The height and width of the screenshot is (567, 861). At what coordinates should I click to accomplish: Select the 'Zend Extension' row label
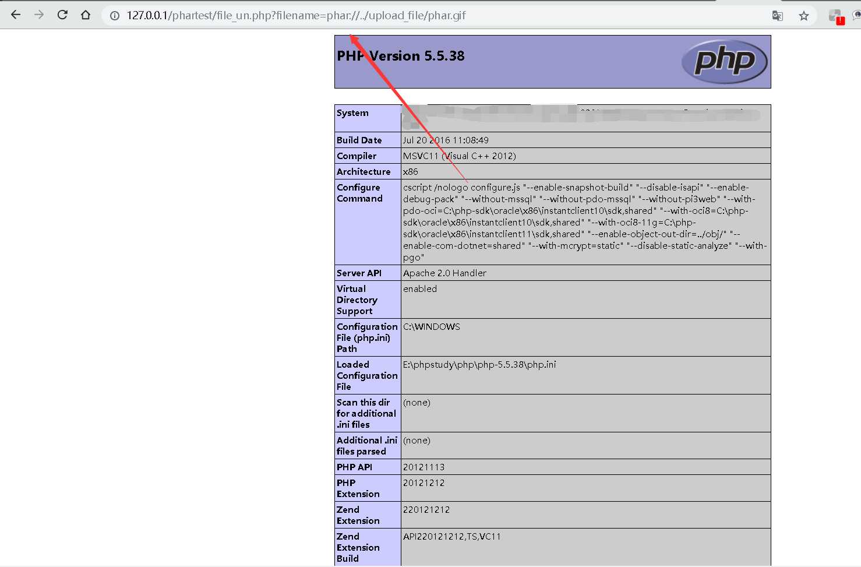coord(358,515)
